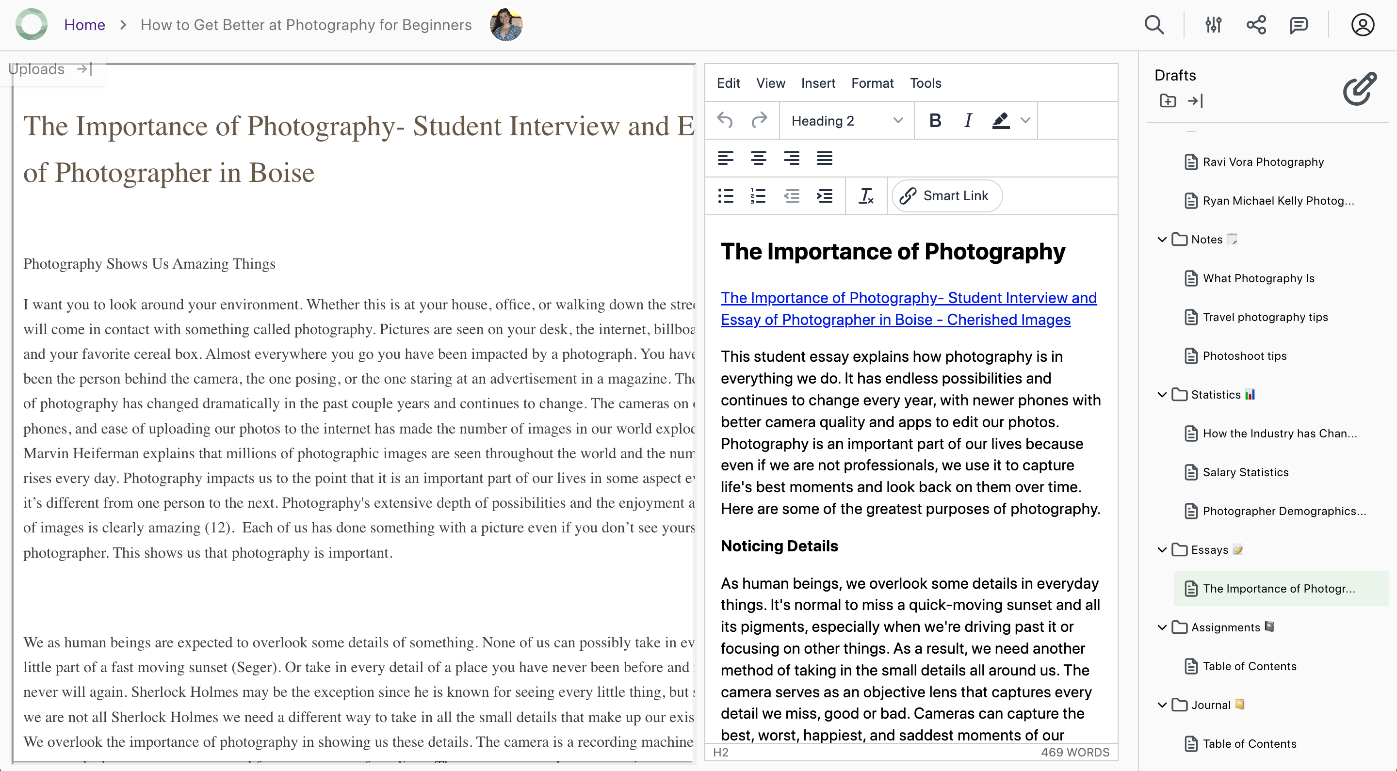Click the user avatar photo thumbnail

(x=506, y=24)
